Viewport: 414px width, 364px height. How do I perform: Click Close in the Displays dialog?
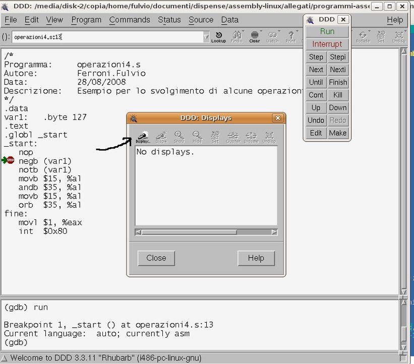click(x=156, y=258)
